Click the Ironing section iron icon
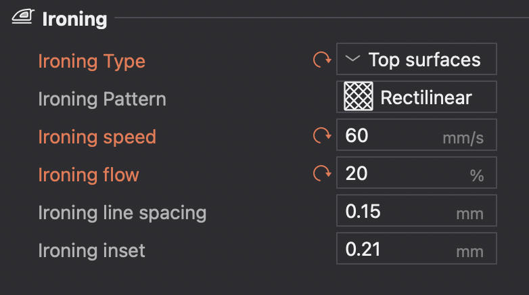Screen dimensions: 529x295 [x=23, y=18]
